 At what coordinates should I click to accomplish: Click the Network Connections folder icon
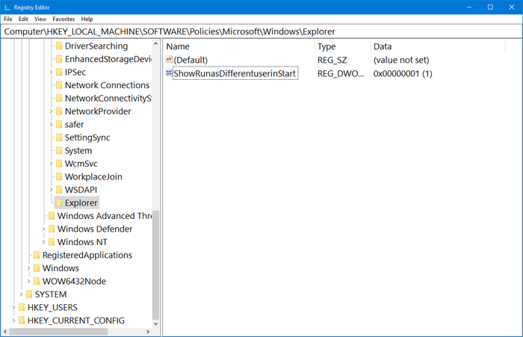[x=59, y=85]
